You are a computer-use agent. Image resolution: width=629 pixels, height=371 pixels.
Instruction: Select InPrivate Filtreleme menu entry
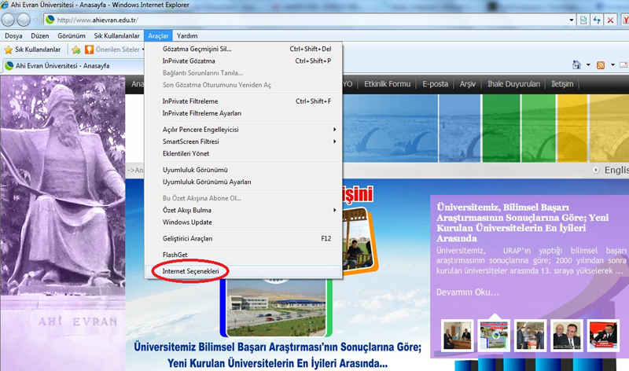tap(244, 101)
